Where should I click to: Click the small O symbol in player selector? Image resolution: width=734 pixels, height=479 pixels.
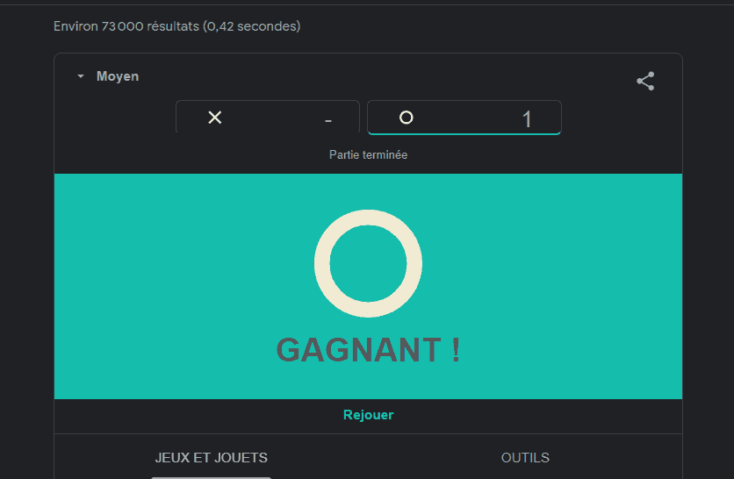(406, 118)
